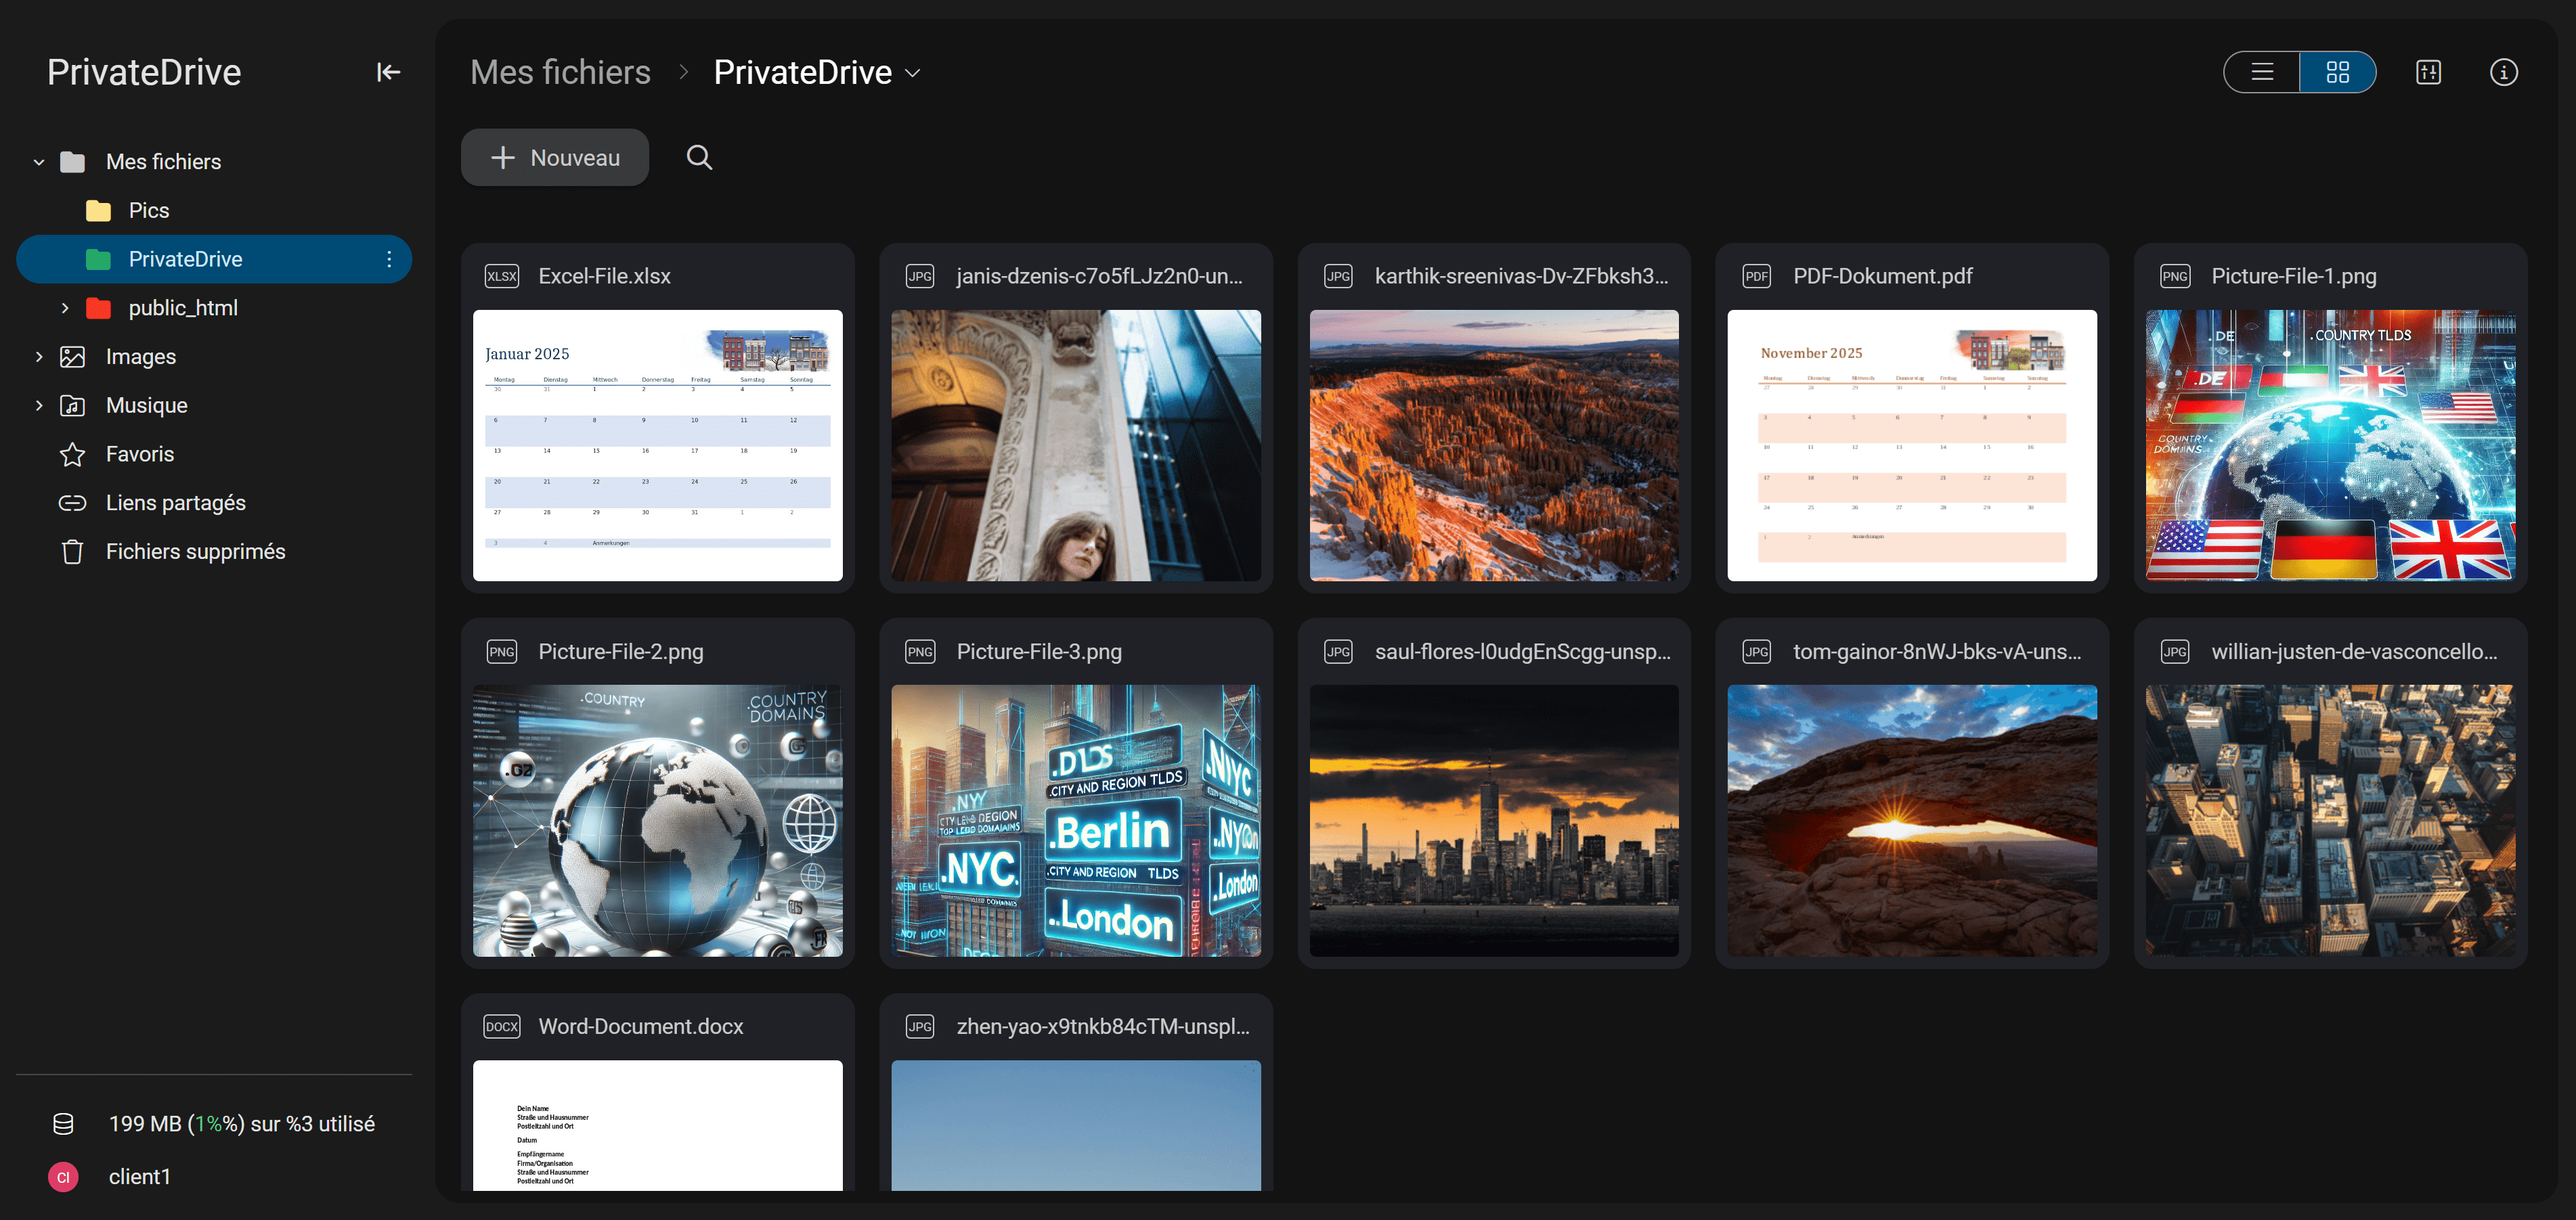Image resolution: width=2576 pixels, height=1220 pixels.
Task: Expand the public_html folder
Action: (x=65, y=308)
